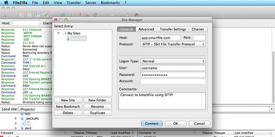
Task: Click the Duplicate button
Action: [x=98, y=113]
